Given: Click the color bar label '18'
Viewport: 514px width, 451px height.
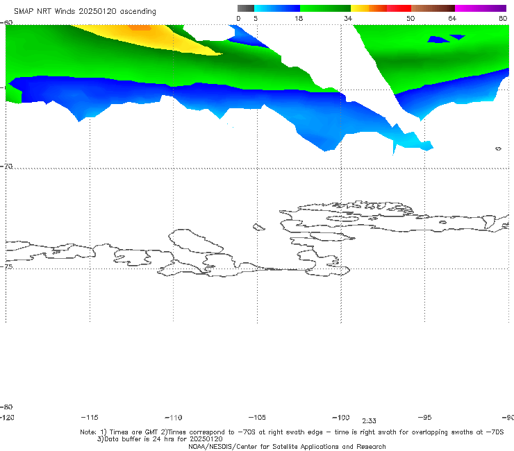Looking at the screenshot, I should click(299, 19).
